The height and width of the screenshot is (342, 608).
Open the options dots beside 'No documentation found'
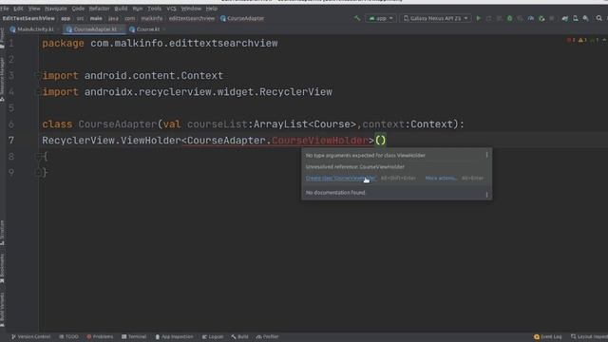point(486,195)
